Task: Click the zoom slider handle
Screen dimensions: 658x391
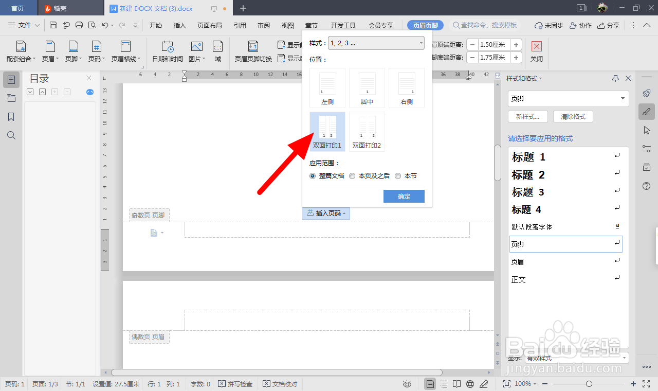Action: [589, 384]
